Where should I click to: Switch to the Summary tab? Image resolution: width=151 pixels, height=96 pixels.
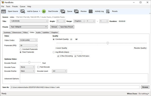pyautogui.click(x=7, y=32)
